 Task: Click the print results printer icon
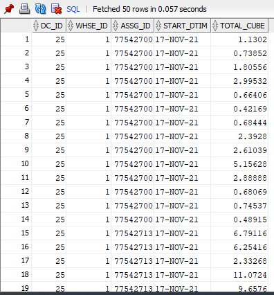point(24,9)
